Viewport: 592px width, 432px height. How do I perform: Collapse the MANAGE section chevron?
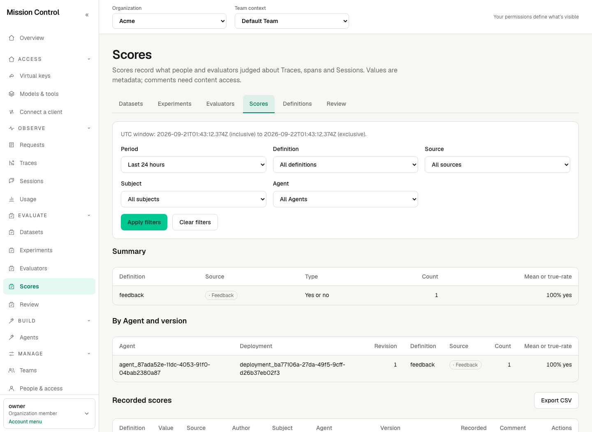pyautogui.click(x=89, y=354)
